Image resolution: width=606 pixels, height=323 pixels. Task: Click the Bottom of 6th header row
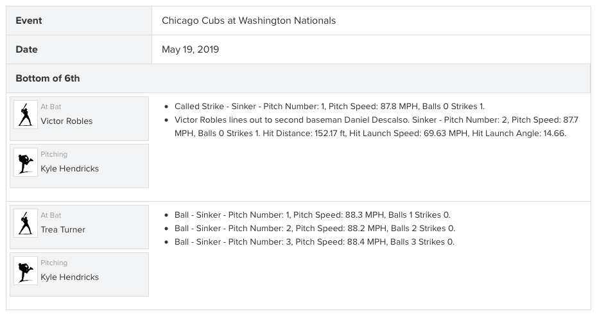click(299, 78)
